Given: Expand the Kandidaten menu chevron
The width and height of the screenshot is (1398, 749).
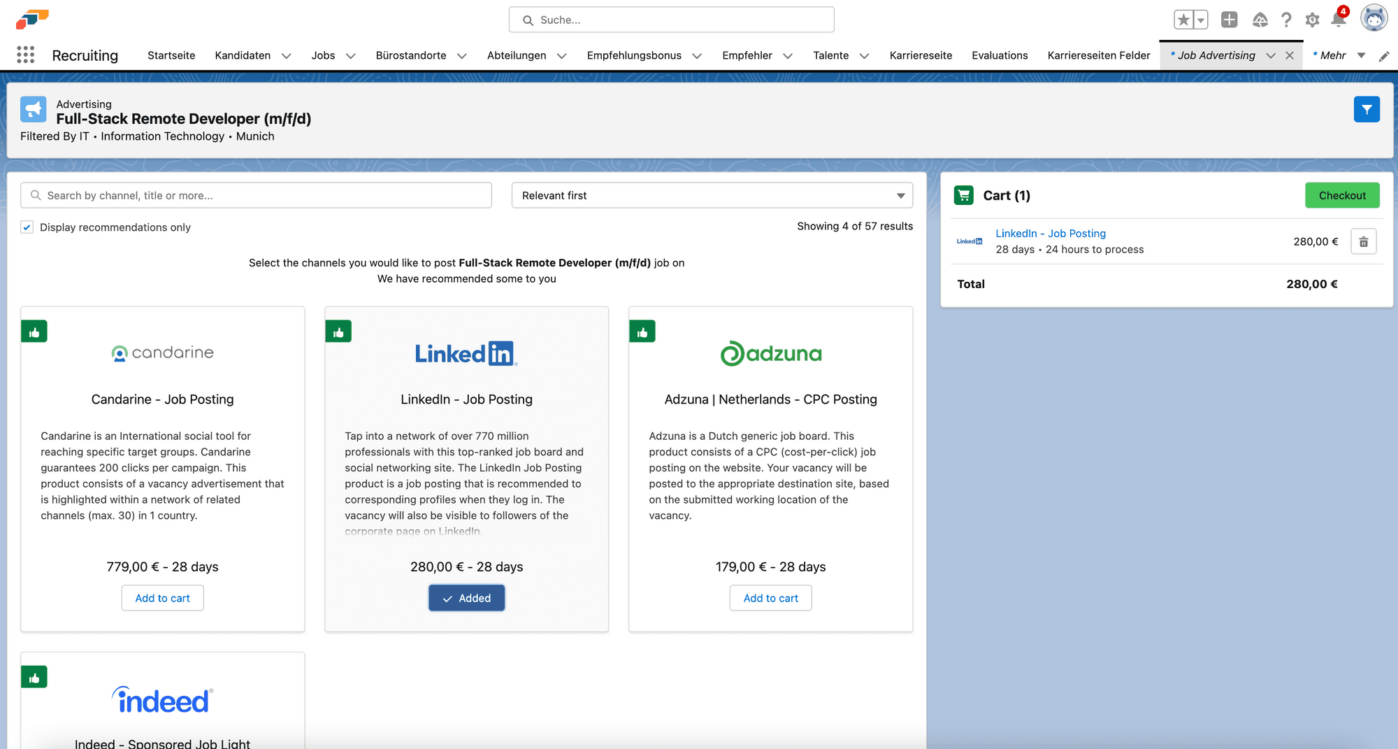Looking at the screenshot, I should tap(286, 56).
